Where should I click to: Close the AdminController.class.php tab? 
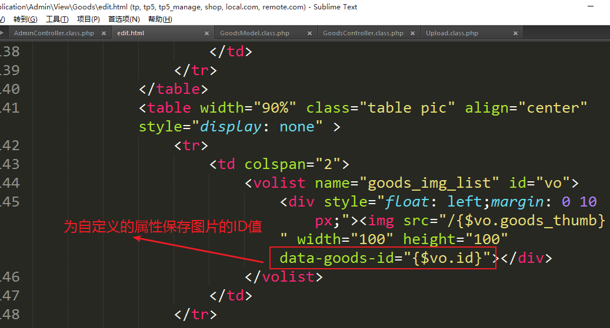point(104,33)
